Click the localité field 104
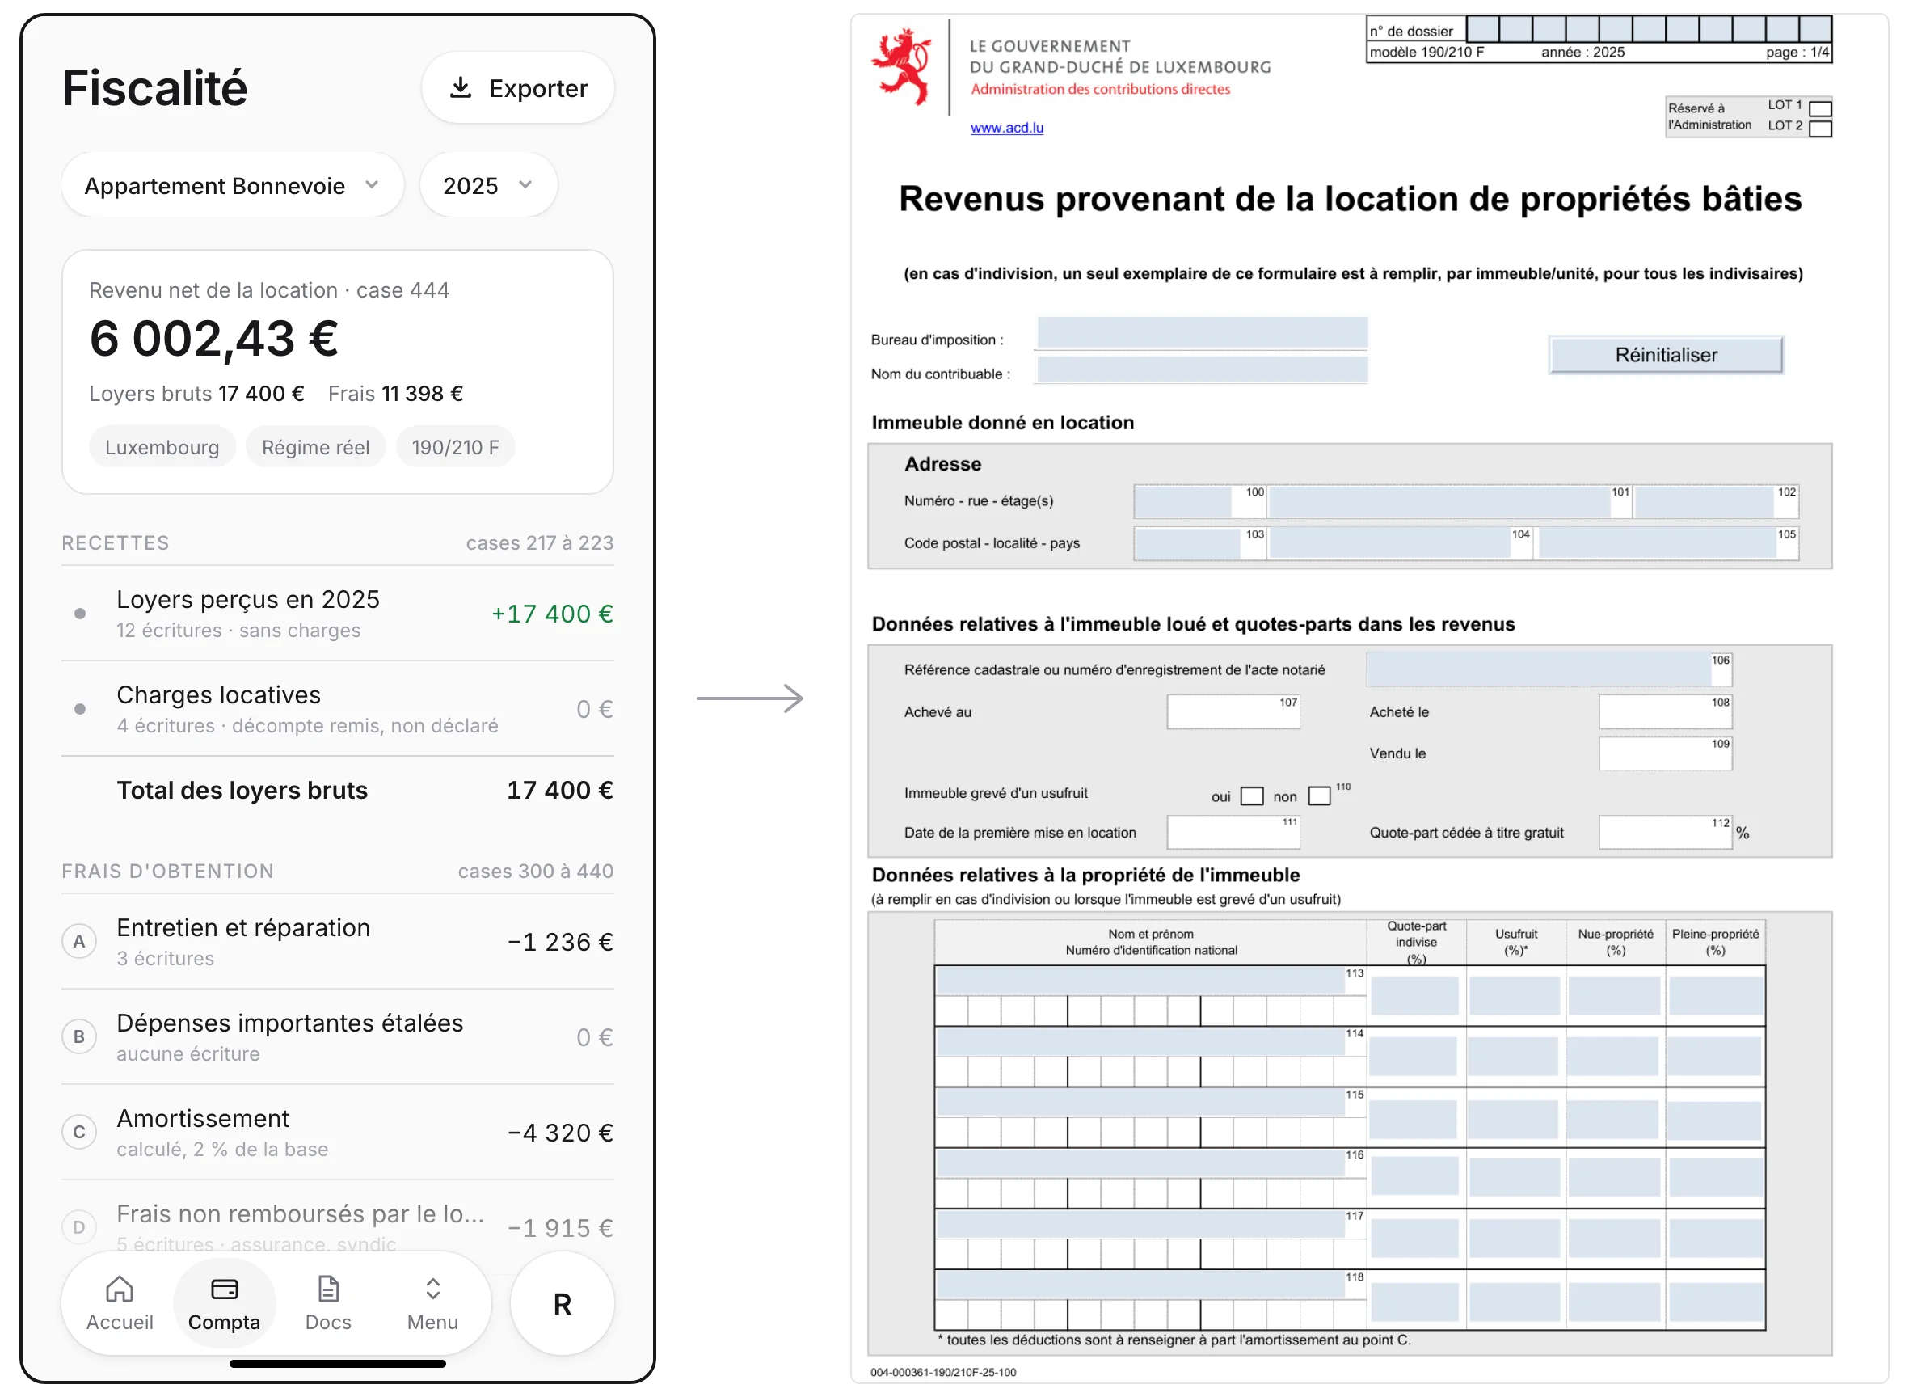1909x1397 pixels. coord(1399,543)
